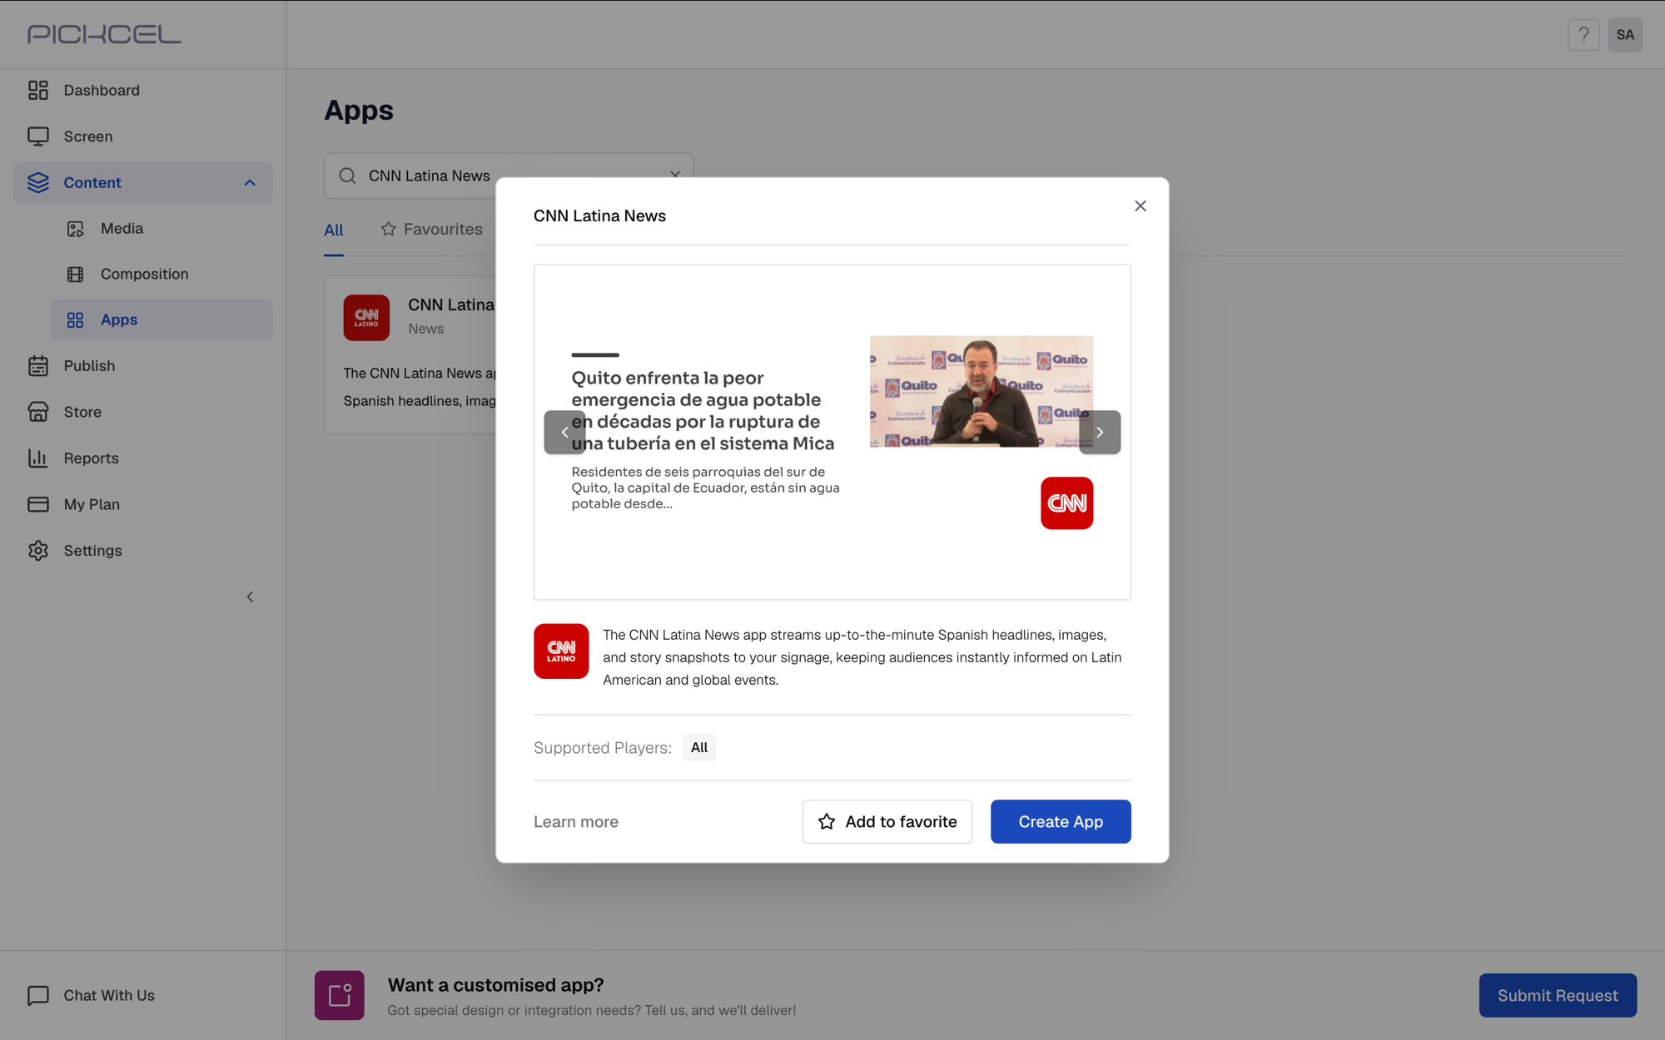Image resolution: width=1665 pixels, height=1040 pixels.
Task: Click the All supported players tag
Action: 699,747
